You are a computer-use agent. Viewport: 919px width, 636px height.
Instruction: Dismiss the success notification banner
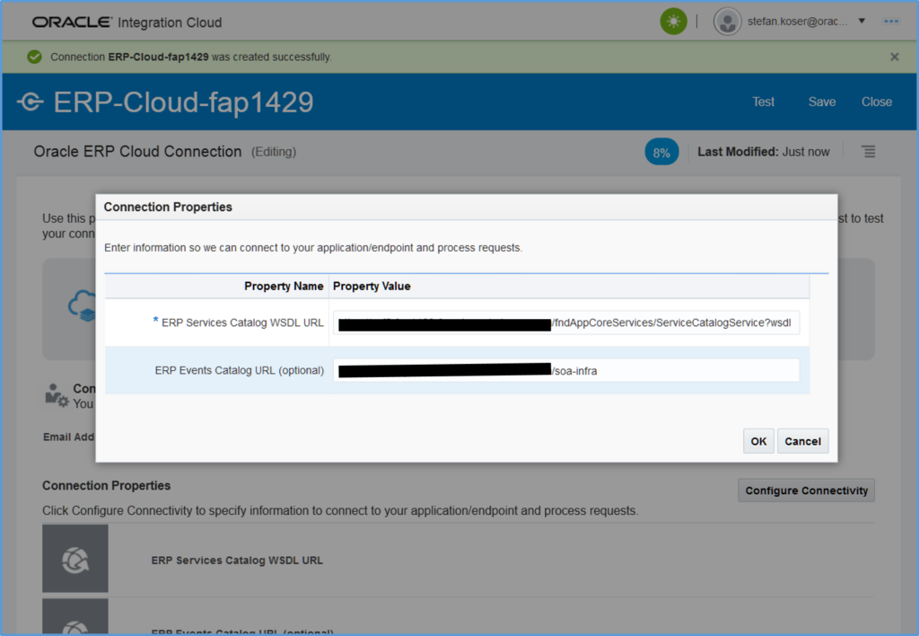click(x=894, y=57)
